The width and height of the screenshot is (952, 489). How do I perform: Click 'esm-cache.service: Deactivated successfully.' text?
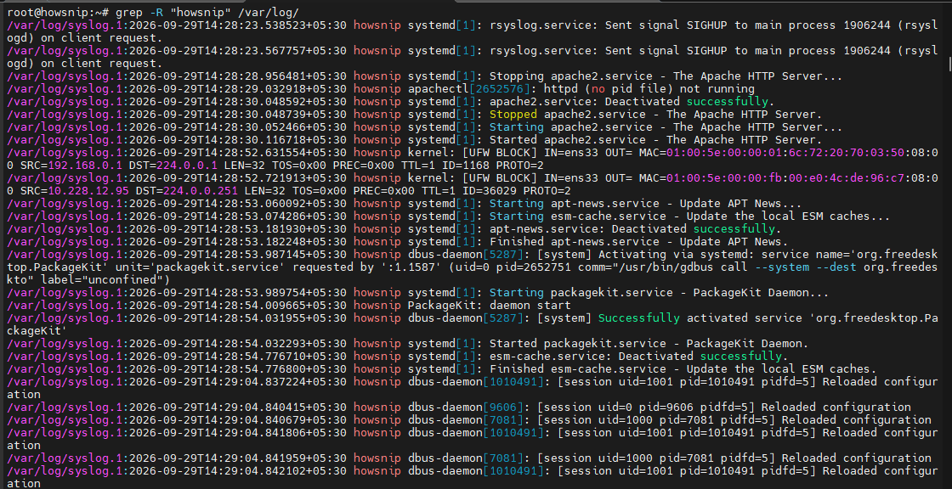click(x=638, y=356)
